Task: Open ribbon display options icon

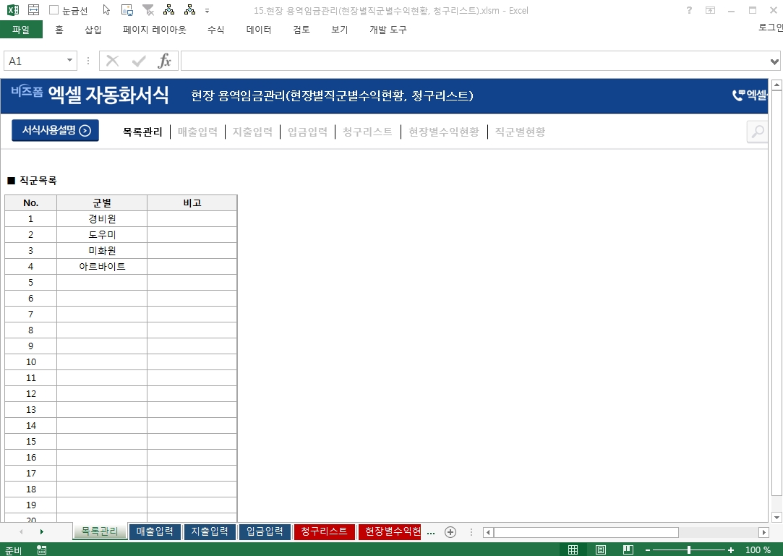Action: (x=710, y=10)
